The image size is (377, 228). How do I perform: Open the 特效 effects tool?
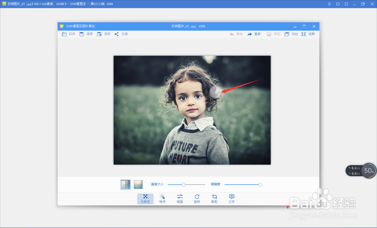pyautogui.click(x=162, y=199)
